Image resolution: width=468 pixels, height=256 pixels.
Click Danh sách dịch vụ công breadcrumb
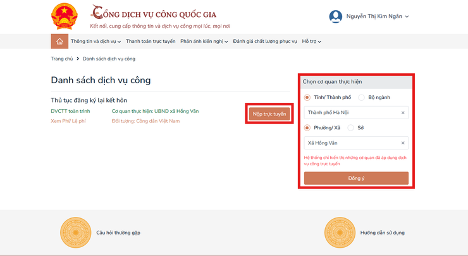pos(109,59)
